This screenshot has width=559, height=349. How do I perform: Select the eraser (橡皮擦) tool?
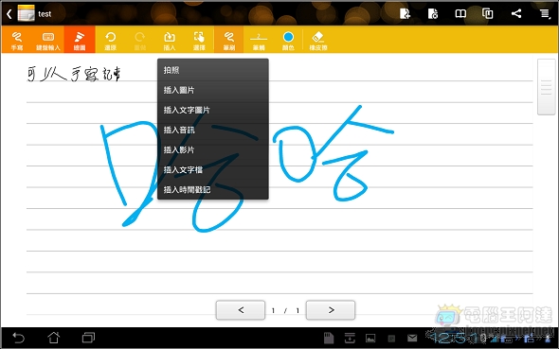click(x=318, y=40)
